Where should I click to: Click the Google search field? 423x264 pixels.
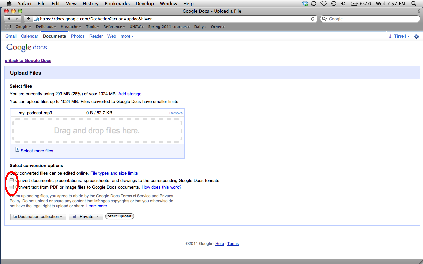click(369, 19)
